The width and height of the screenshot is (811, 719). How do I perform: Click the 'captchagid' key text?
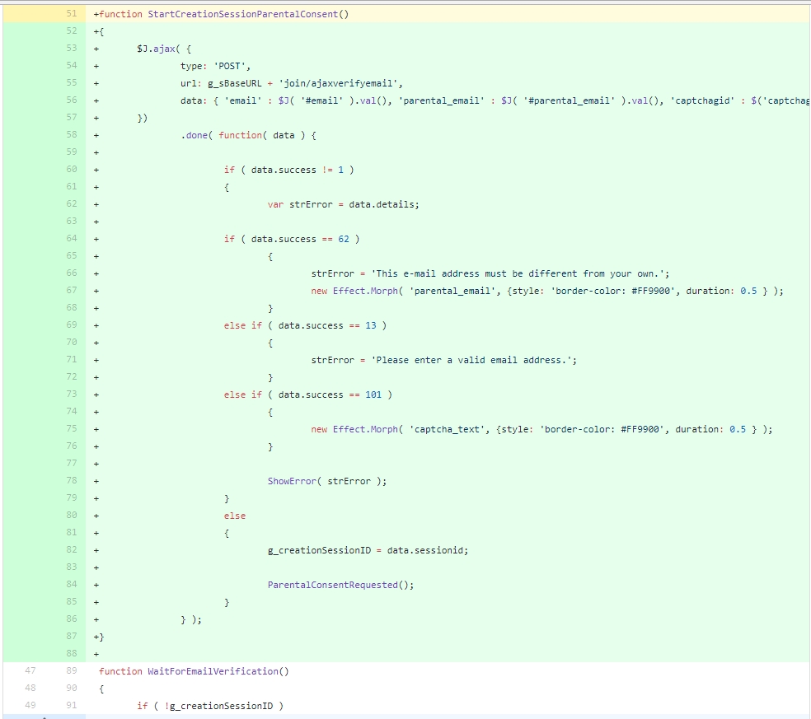click(702, 100)
